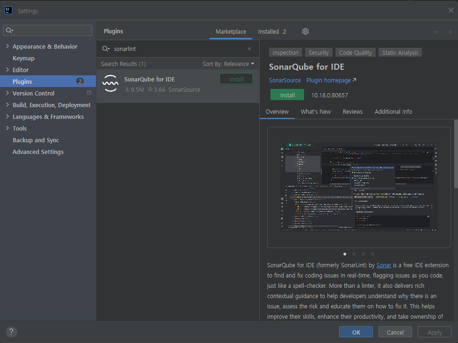
Task: Open the Additional Info tab
Action: pyautogui.click(x=393, y=112)
